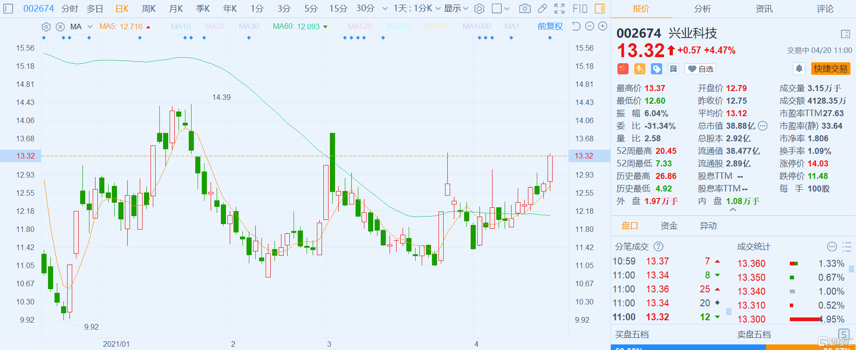This screenshot has width=856, height=350.
Task: Add stock to 自选 watchlist
Action: tap(700, 69)
